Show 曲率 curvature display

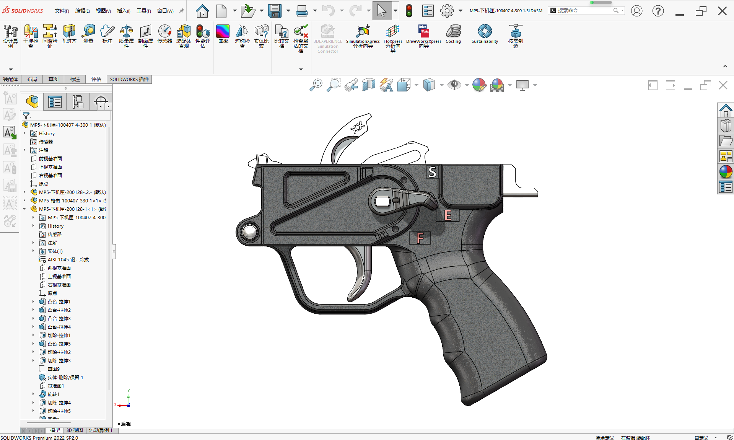(x=223, y=34)
